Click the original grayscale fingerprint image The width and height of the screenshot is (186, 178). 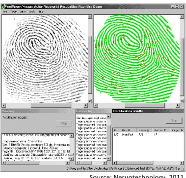coord(45,59)
